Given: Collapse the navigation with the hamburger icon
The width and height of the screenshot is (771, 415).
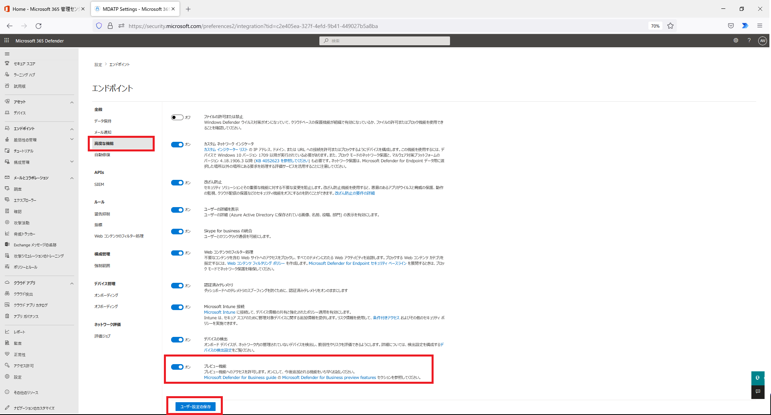Looking at the screenshot, I should click(7, 54).
